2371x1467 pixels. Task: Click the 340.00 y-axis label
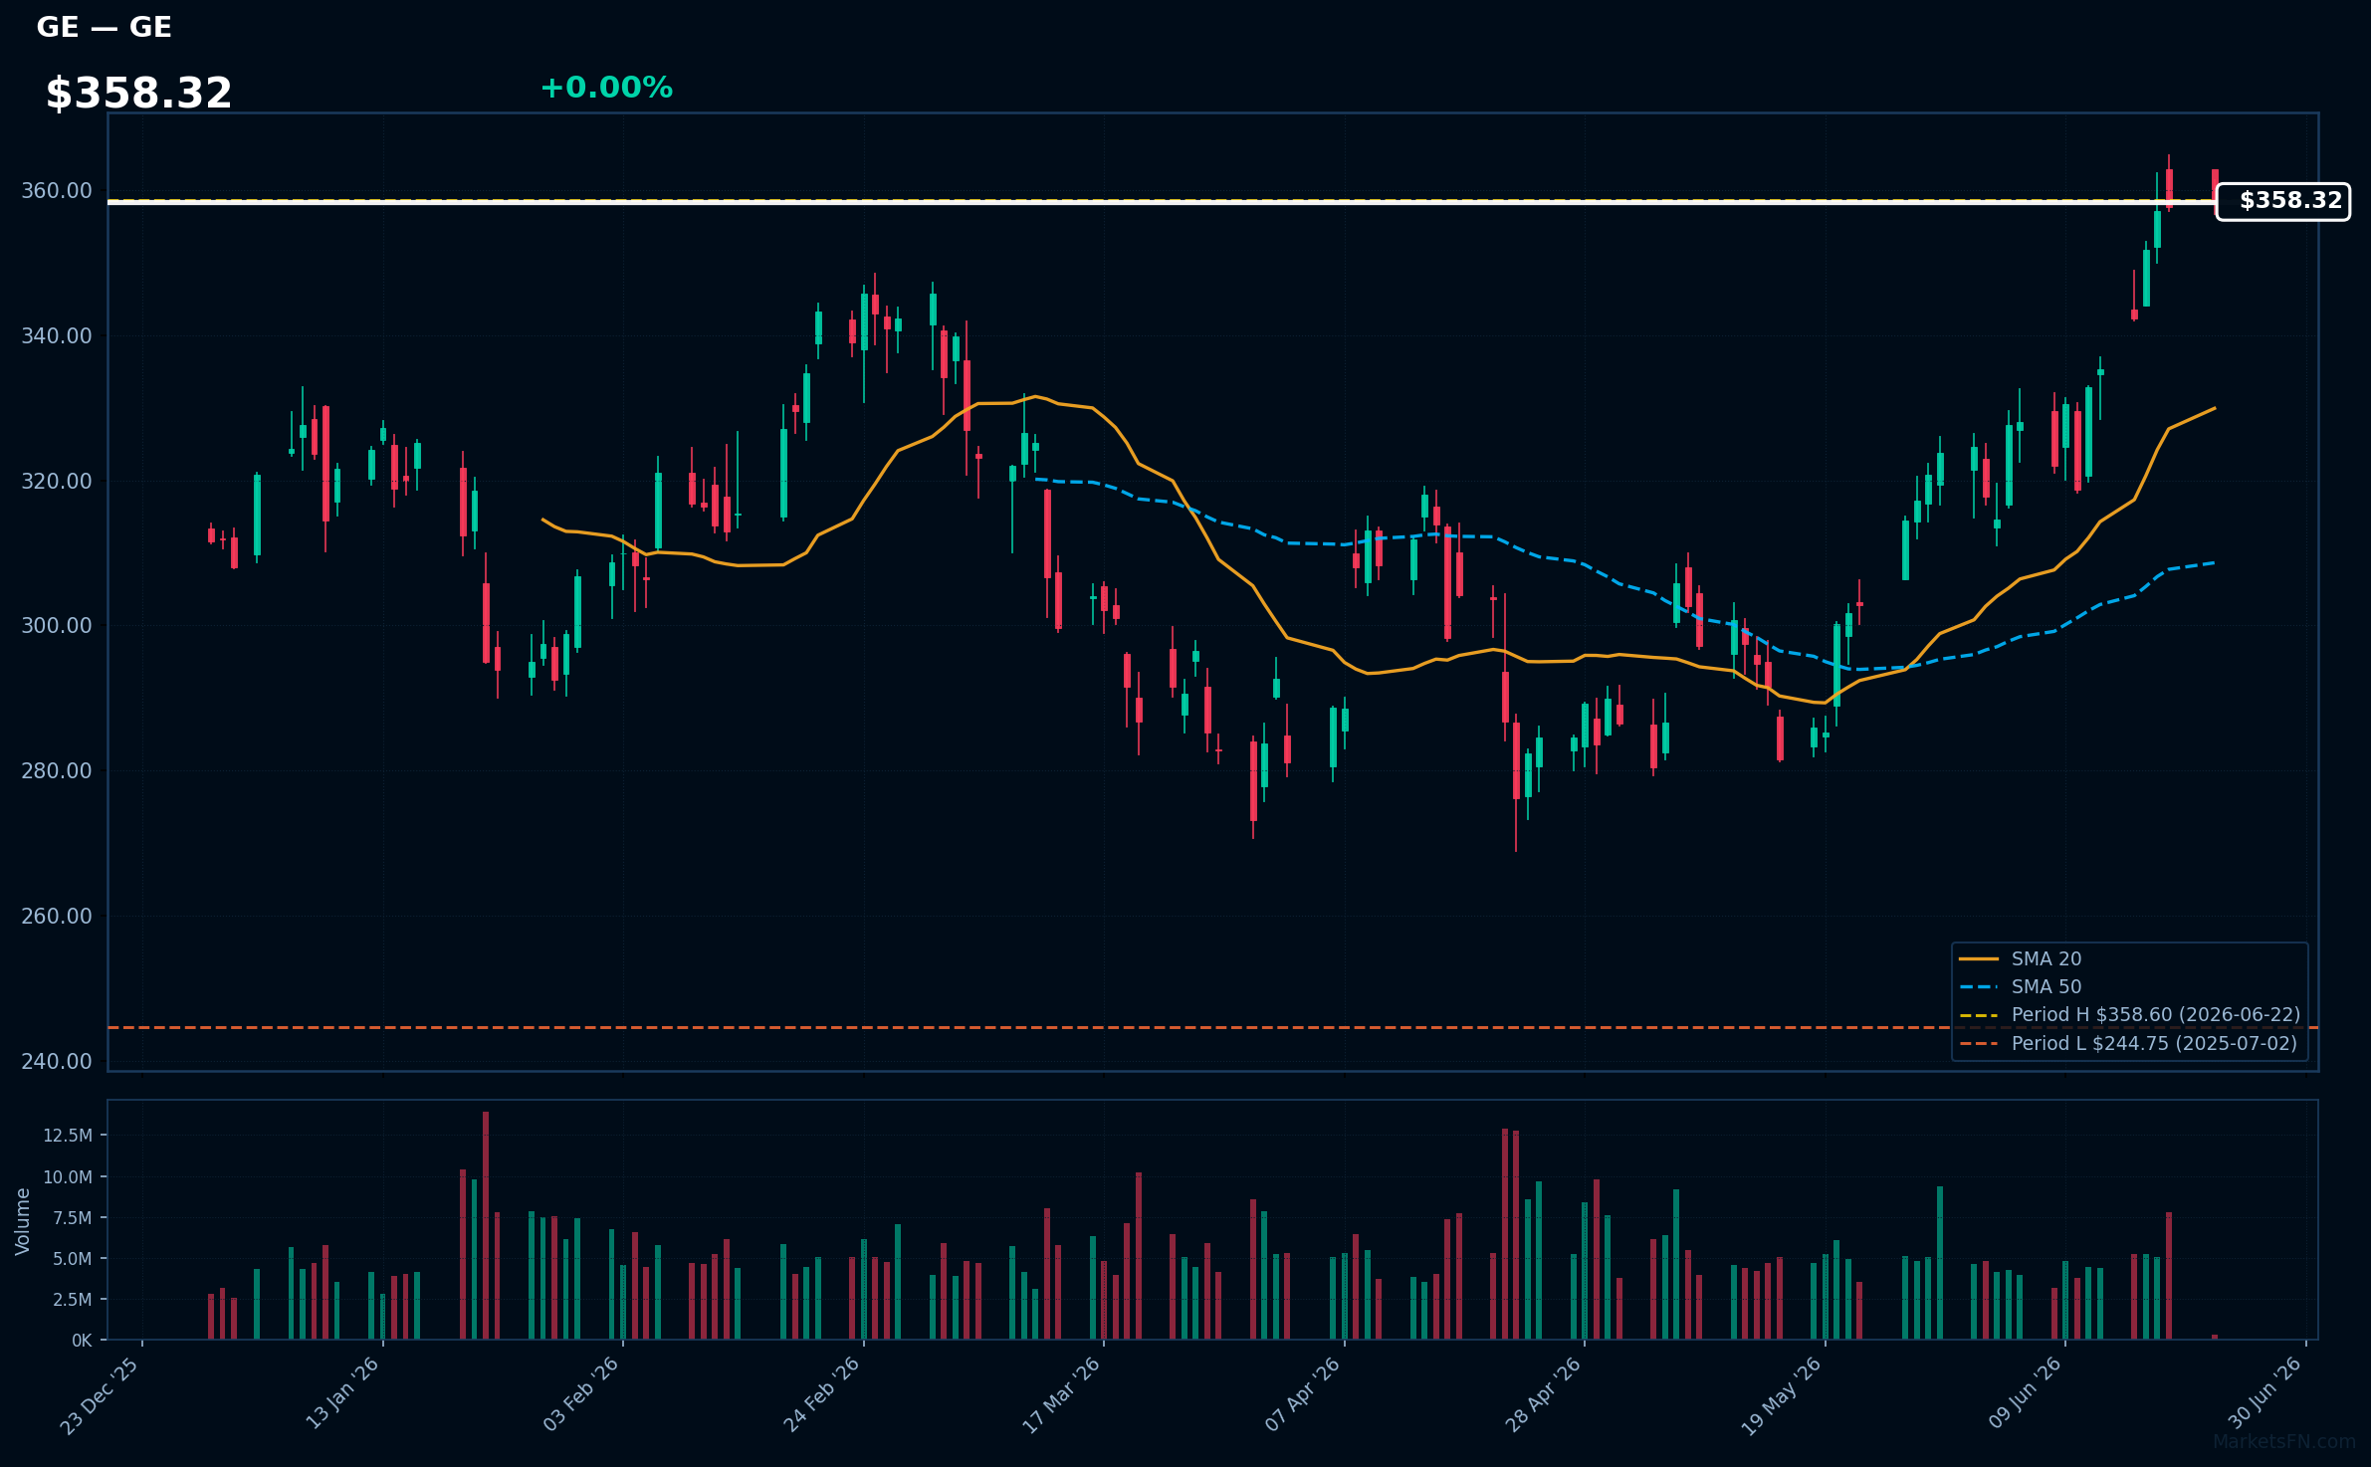coord(57,336)
